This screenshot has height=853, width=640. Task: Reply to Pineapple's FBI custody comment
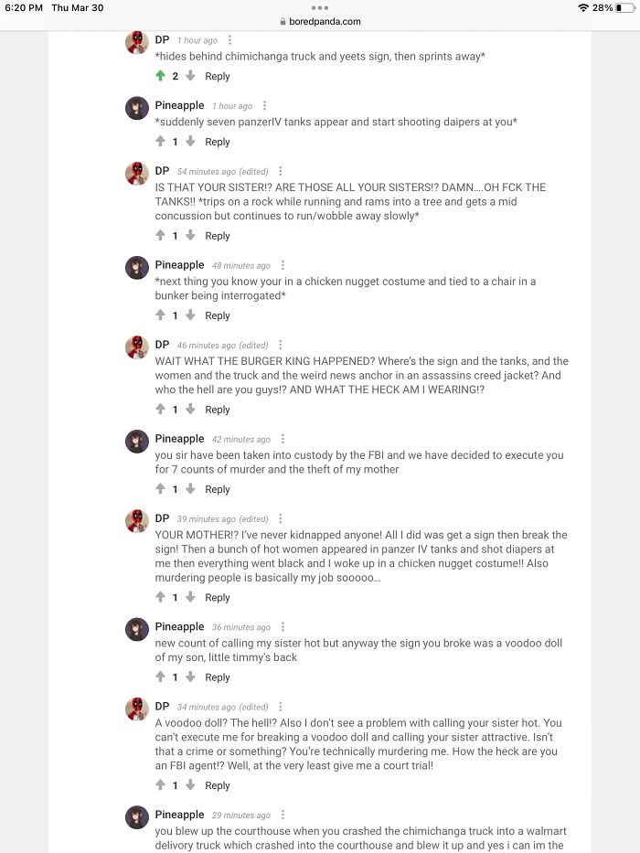pos(218,489)
